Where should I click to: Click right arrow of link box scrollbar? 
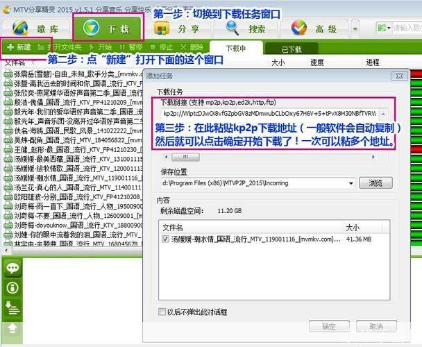pos(373,157)
